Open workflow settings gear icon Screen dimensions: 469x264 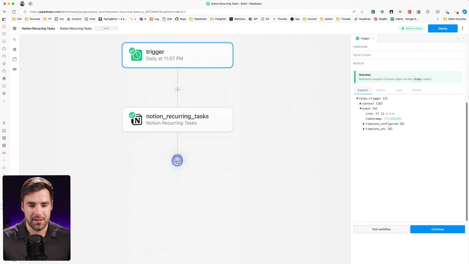click(x=15, y=49)
